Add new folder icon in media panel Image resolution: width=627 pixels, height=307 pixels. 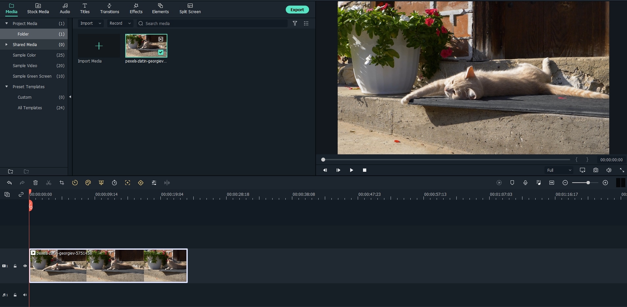[x=11, y=171]
